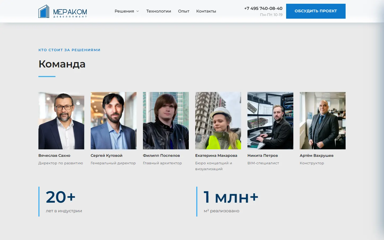The image size is (384, 240).
Task: Click the title BIM-специалист
Action: point(263,163)
